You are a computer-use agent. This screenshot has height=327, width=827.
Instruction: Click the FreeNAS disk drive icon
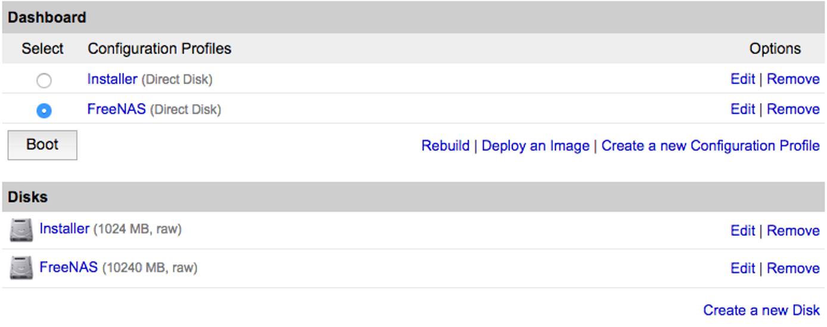pos(21,268)
